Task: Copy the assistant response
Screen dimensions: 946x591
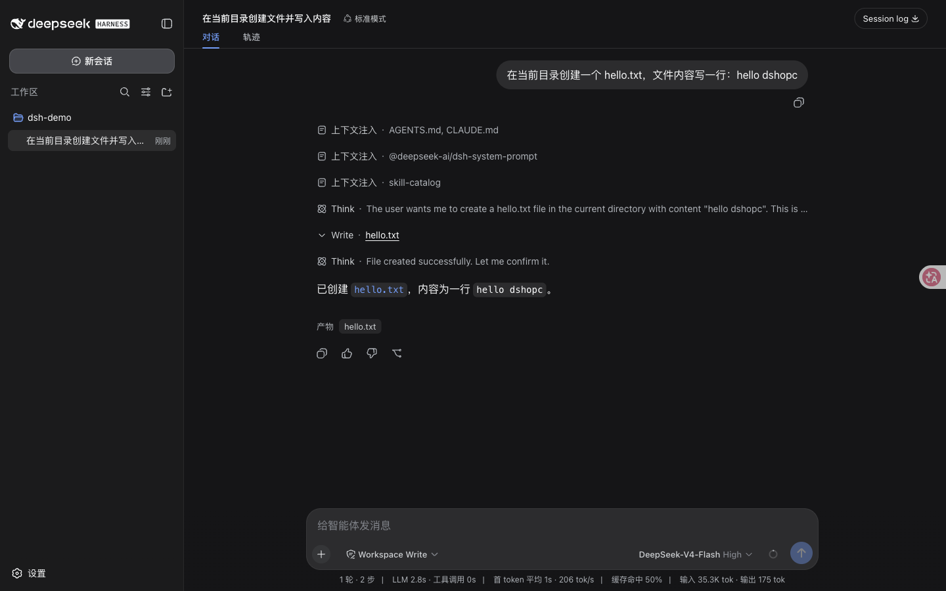Action: [322, 353]
